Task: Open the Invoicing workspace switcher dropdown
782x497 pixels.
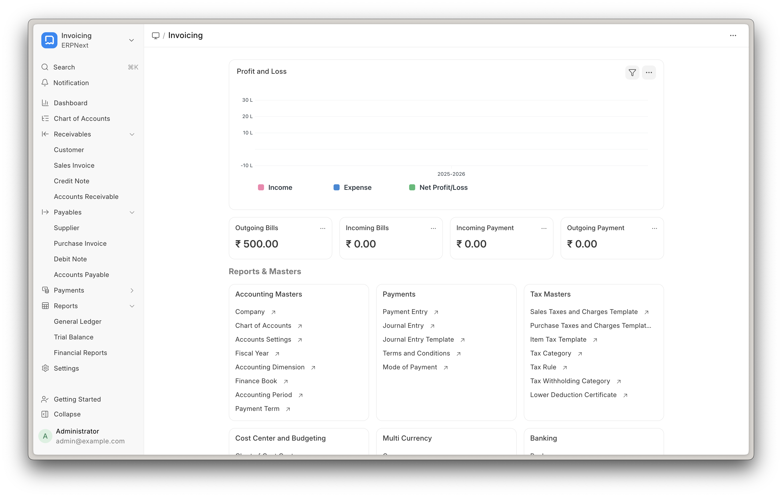Action: click(132, 40)
